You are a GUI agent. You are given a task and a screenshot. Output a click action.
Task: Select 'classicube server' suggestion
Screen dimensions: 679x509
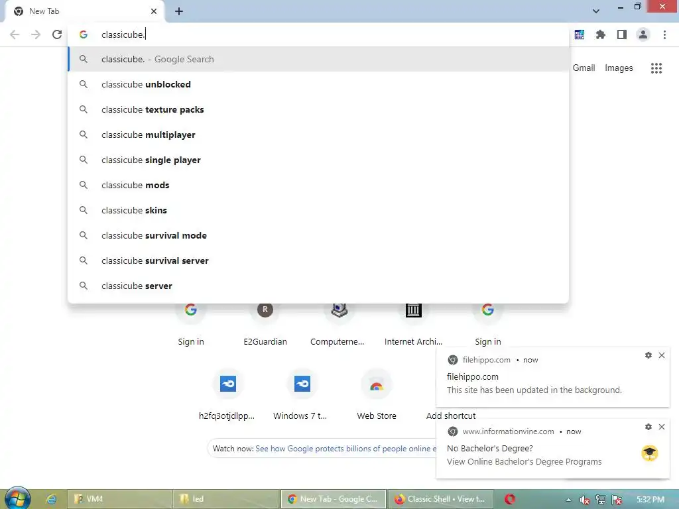click(x=318, y=286)
